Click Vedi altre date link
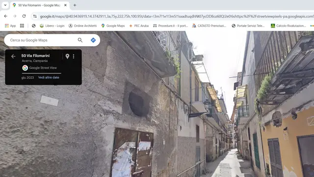This screenshot has width=314, height=177. [x=49, y=78]
